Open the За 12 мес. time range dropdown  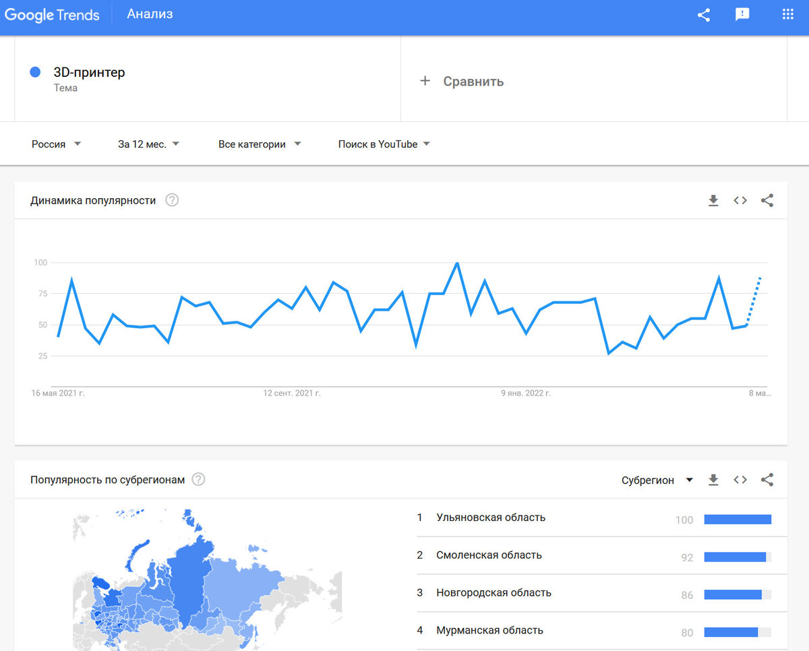(x=148, y=144)
